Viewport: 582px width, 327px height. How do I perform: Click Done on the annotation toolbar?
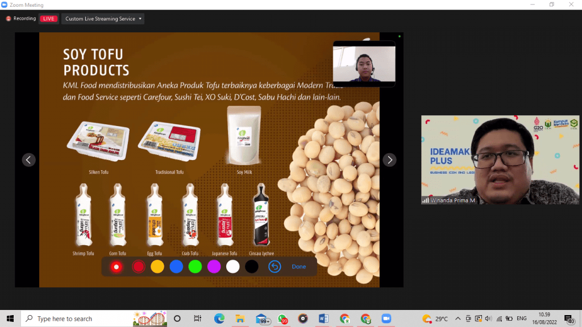tap(299, 267)
